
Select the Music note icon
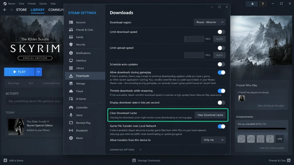click(x=71, y=138)
